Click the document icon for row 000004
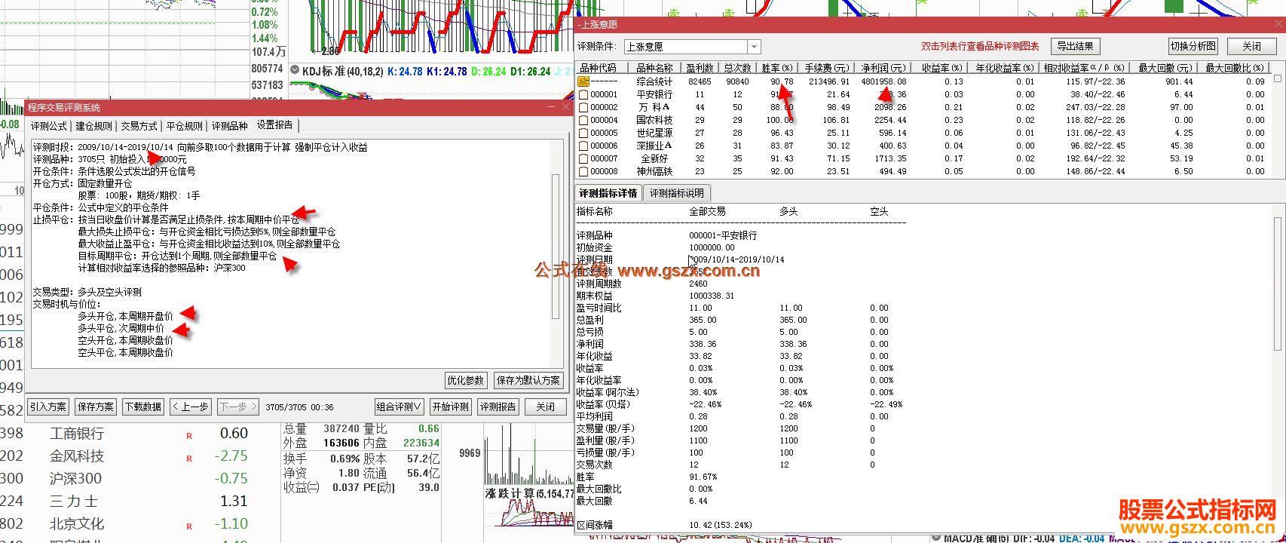1286x543 pixels. coord(583,120)
